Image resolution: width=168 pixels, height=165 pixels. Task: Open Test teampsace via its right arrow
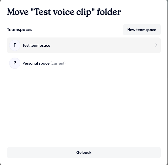pos(156,45)
